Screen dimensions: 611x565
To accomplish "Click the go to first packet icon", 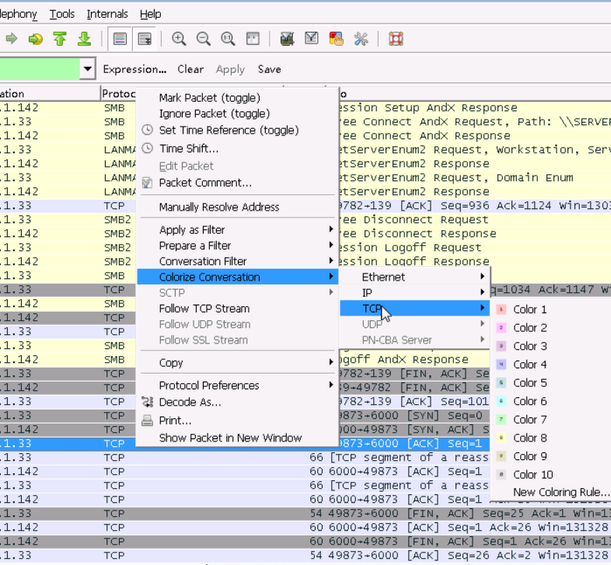I will tap(60, 39).
